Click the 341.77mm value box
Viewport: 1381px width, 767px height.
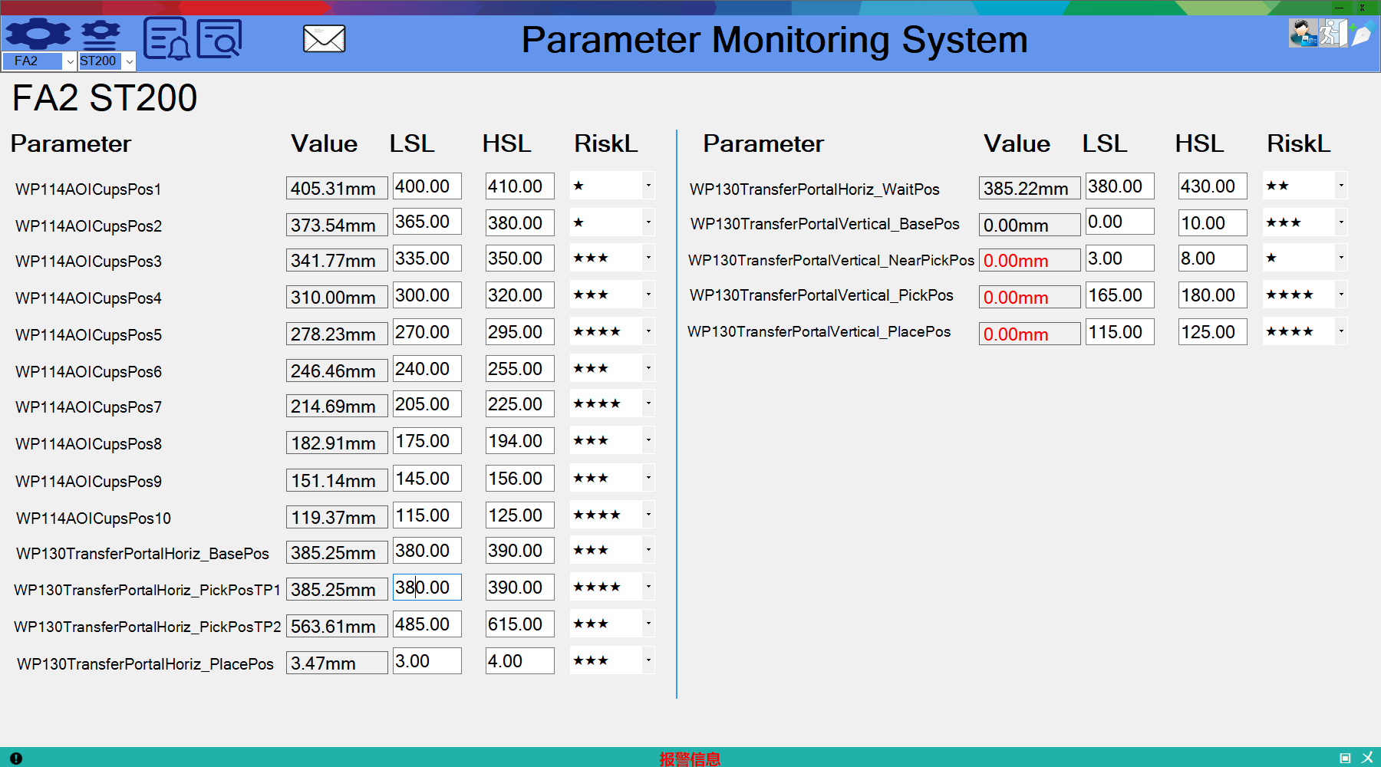pyautogui.click(x=337, y=260)
